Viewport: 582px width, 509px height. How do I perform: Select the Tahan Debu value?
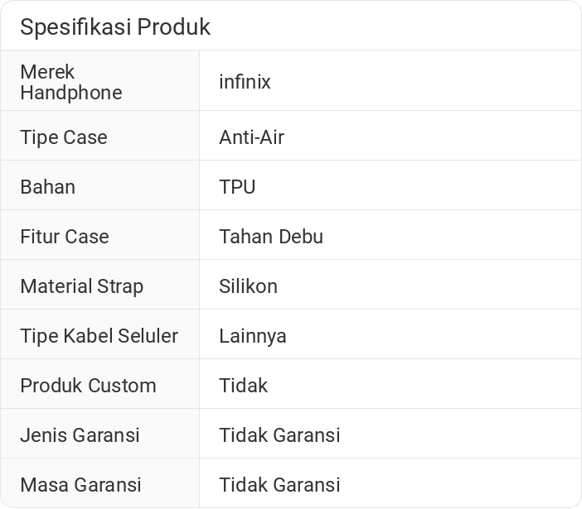click(271, 237)
